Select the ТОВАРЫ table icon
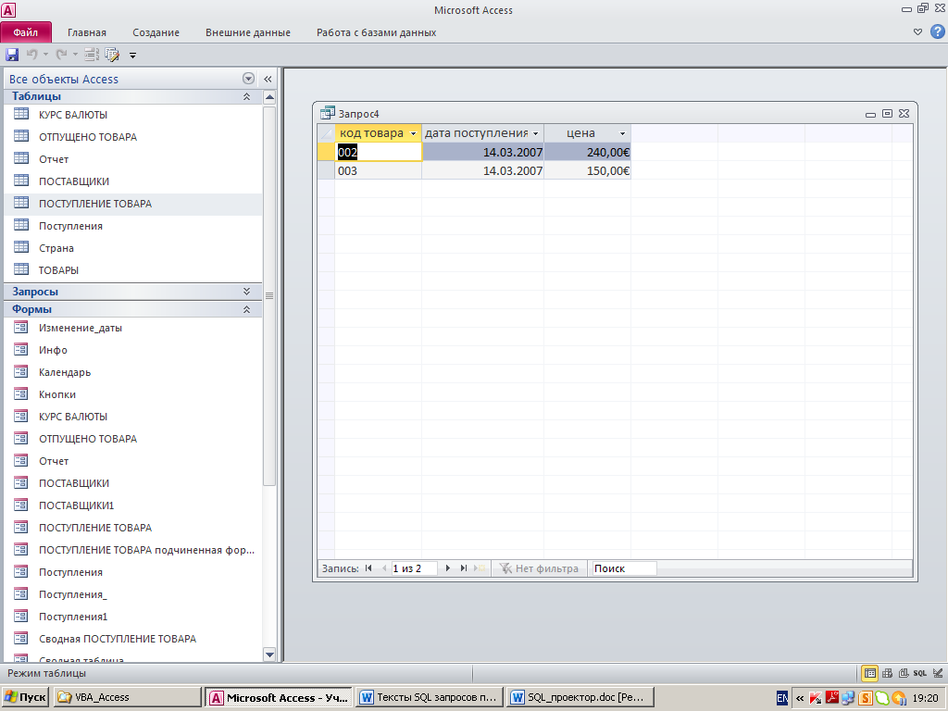948x711 pixels. (21, 269)
